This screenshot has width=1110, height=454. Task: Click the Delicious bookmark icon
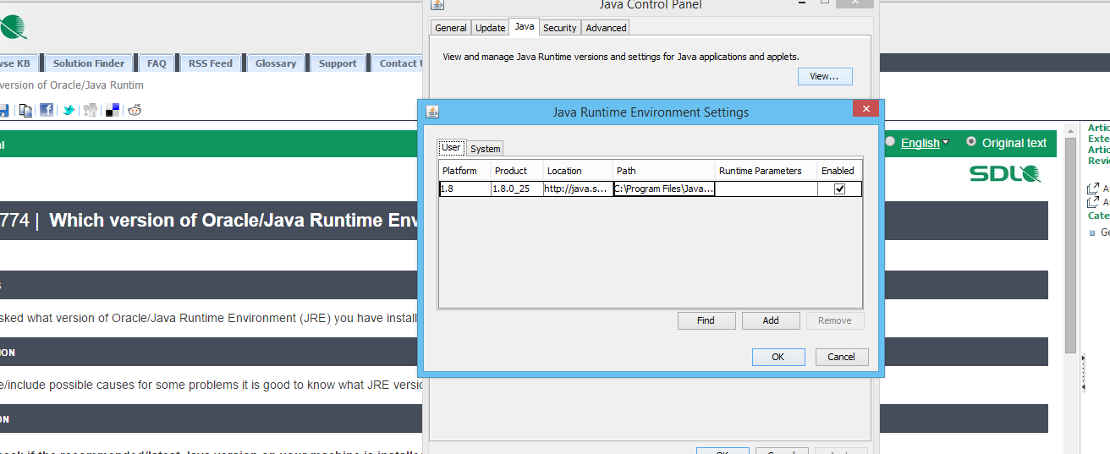[x=113, y=110]
